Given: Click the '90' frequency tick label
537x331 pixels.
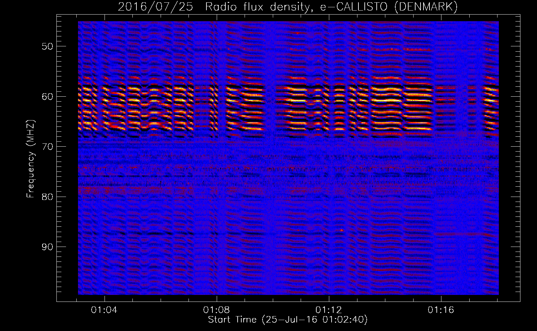Looking at the screenshot, I should pos(47,247).
